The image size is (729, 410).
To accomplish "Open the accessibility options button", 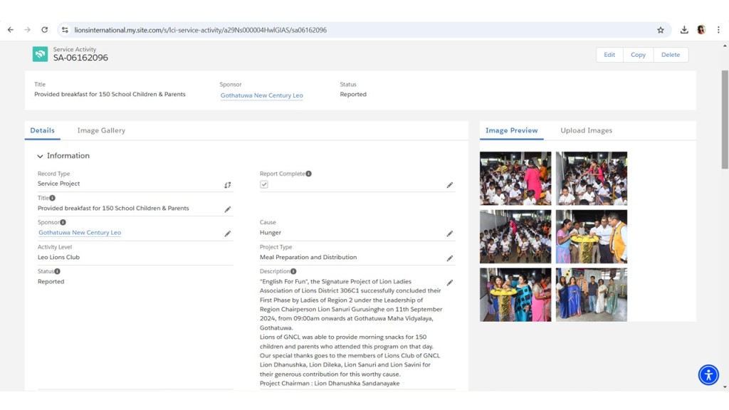I will tap(708, 374).
